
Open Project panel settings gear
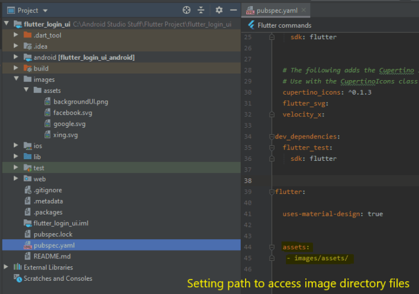click(219, 10)
